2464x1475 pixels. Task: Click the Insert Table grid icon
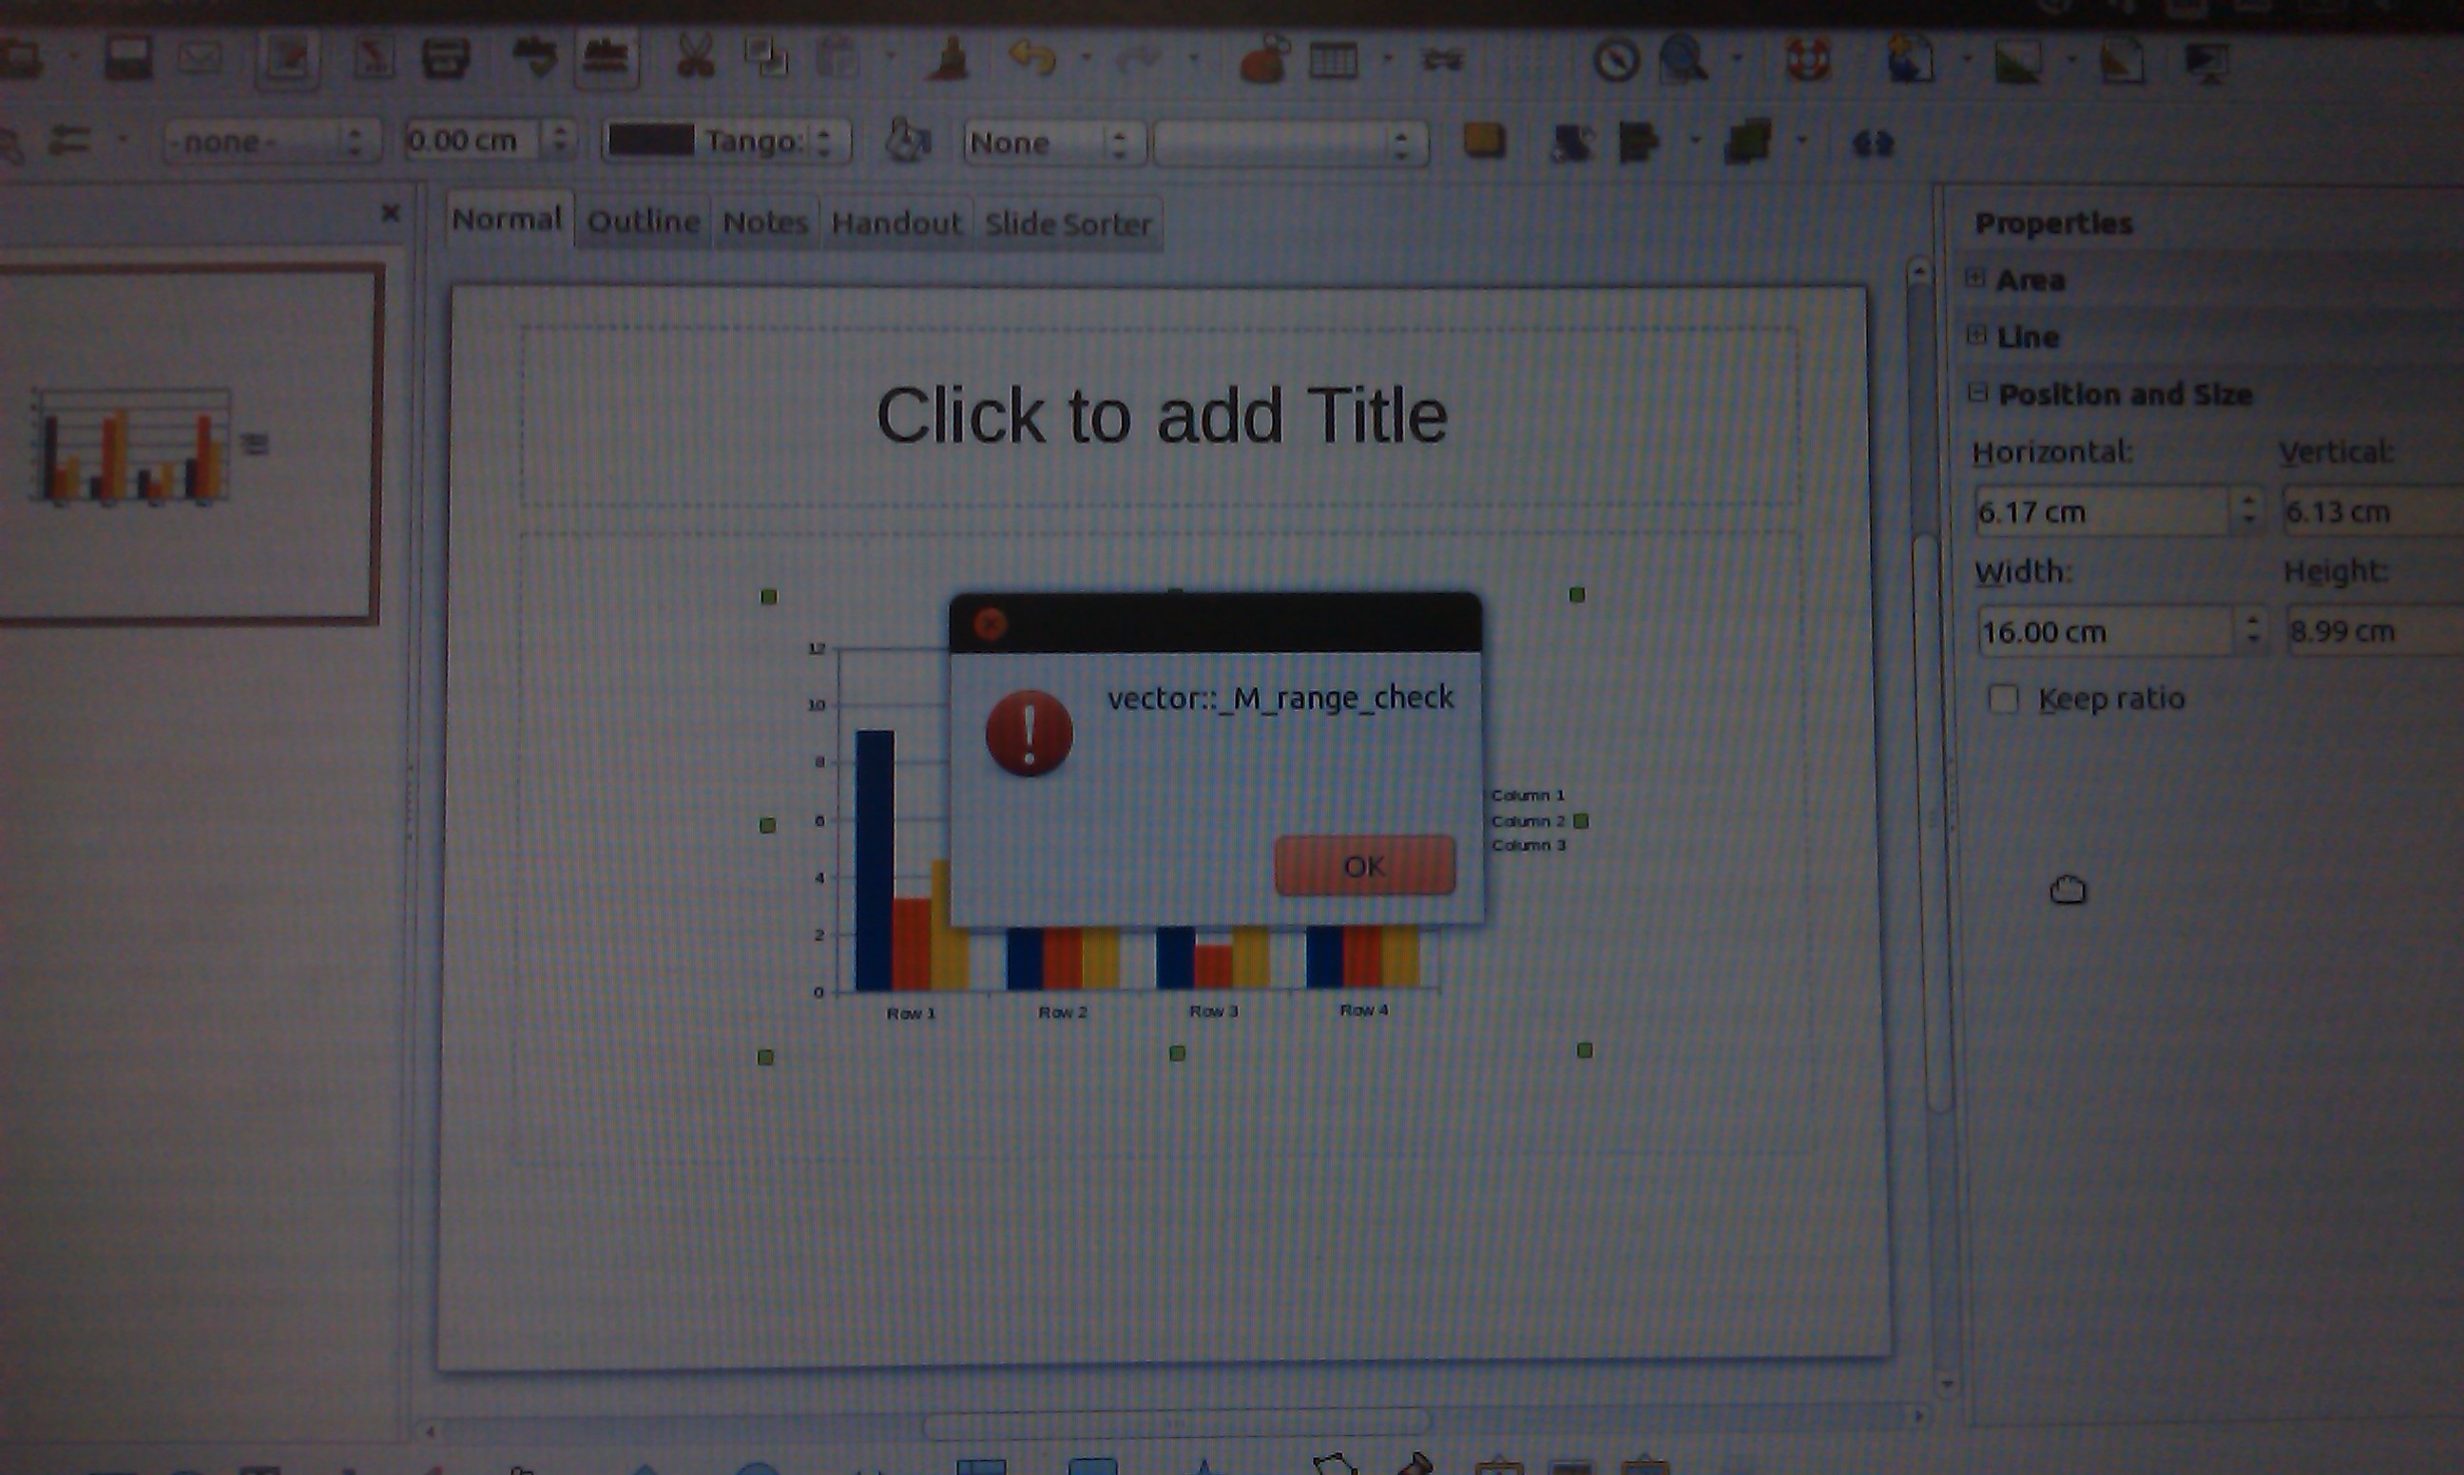(1333, 60)
